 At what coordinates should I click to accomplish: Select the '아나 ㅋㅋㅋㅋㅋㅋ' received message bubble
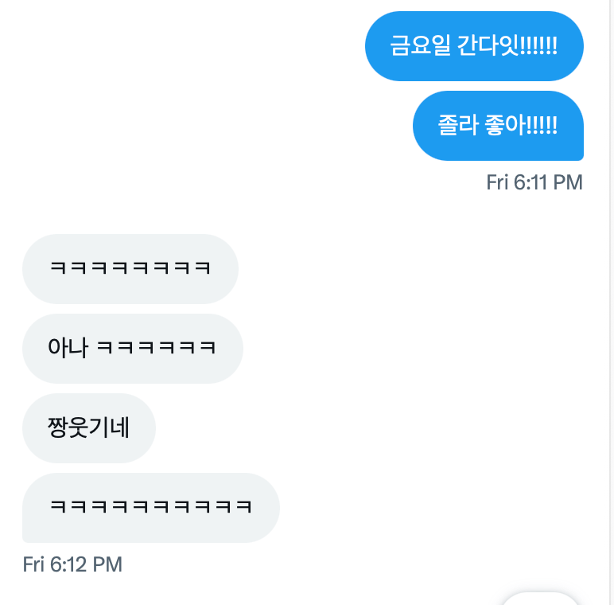point(133,349)
